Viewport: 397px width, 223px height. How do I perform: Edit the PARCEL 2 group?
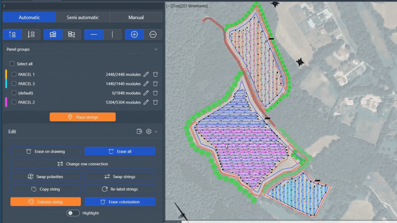coord(146,103)
